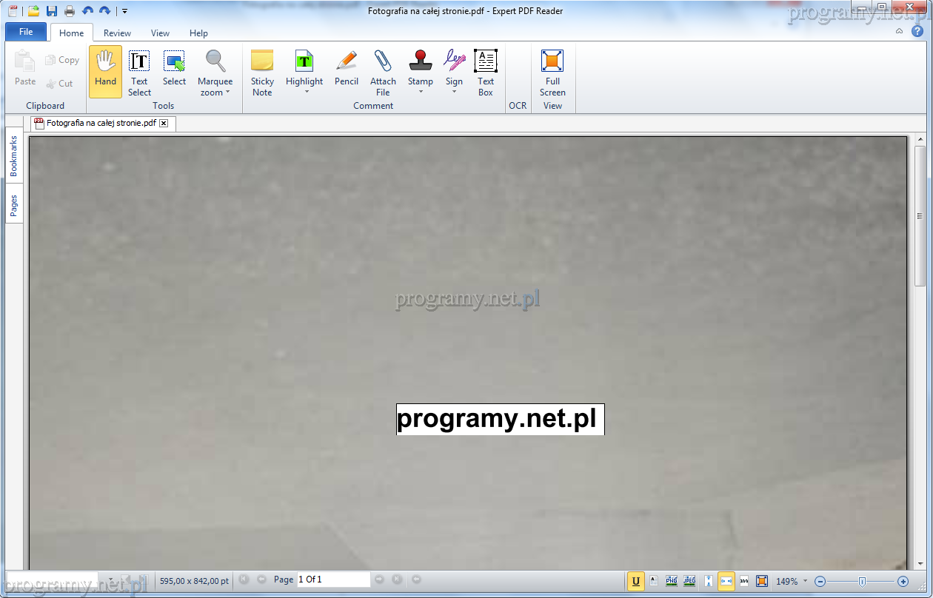Click the Attach File paperclip icon
This screenshot has width=933, height=598.
pyautogui.click(x=383, y=61)
